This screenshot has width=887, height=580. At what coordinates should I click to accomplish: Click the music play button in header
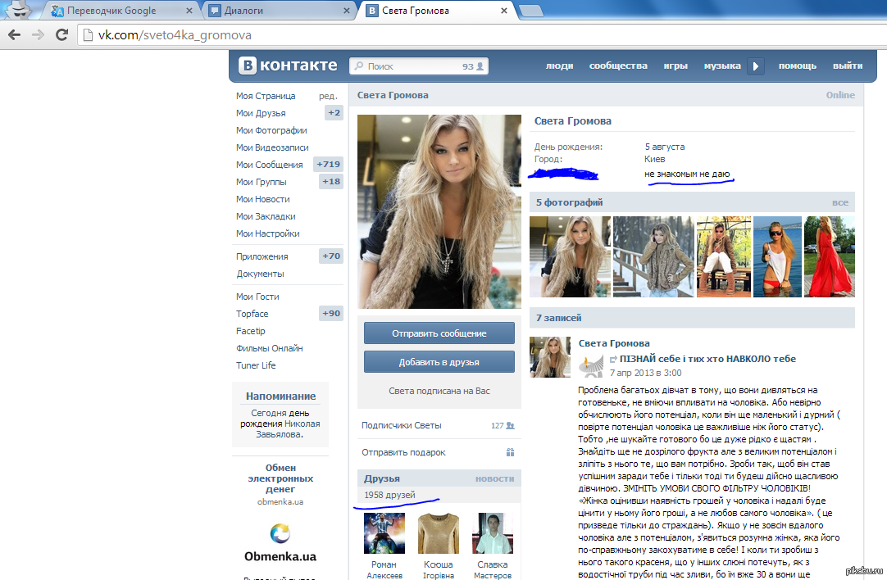pos(756,66)
